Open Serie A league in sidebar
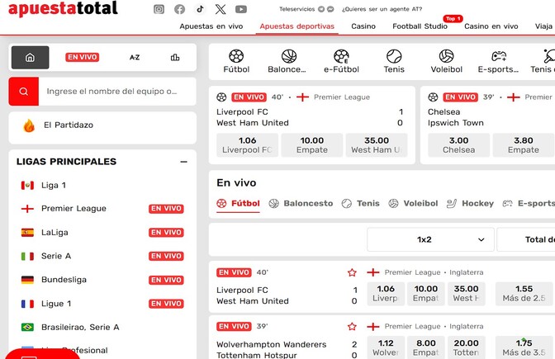Screen dimensions: 555x359 click(56, 256)
